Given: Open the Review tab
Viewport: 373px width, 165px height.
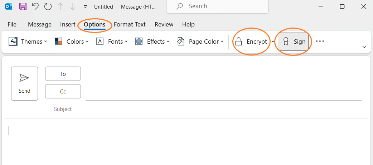Looking at the screenshot, I should [164, 24].
